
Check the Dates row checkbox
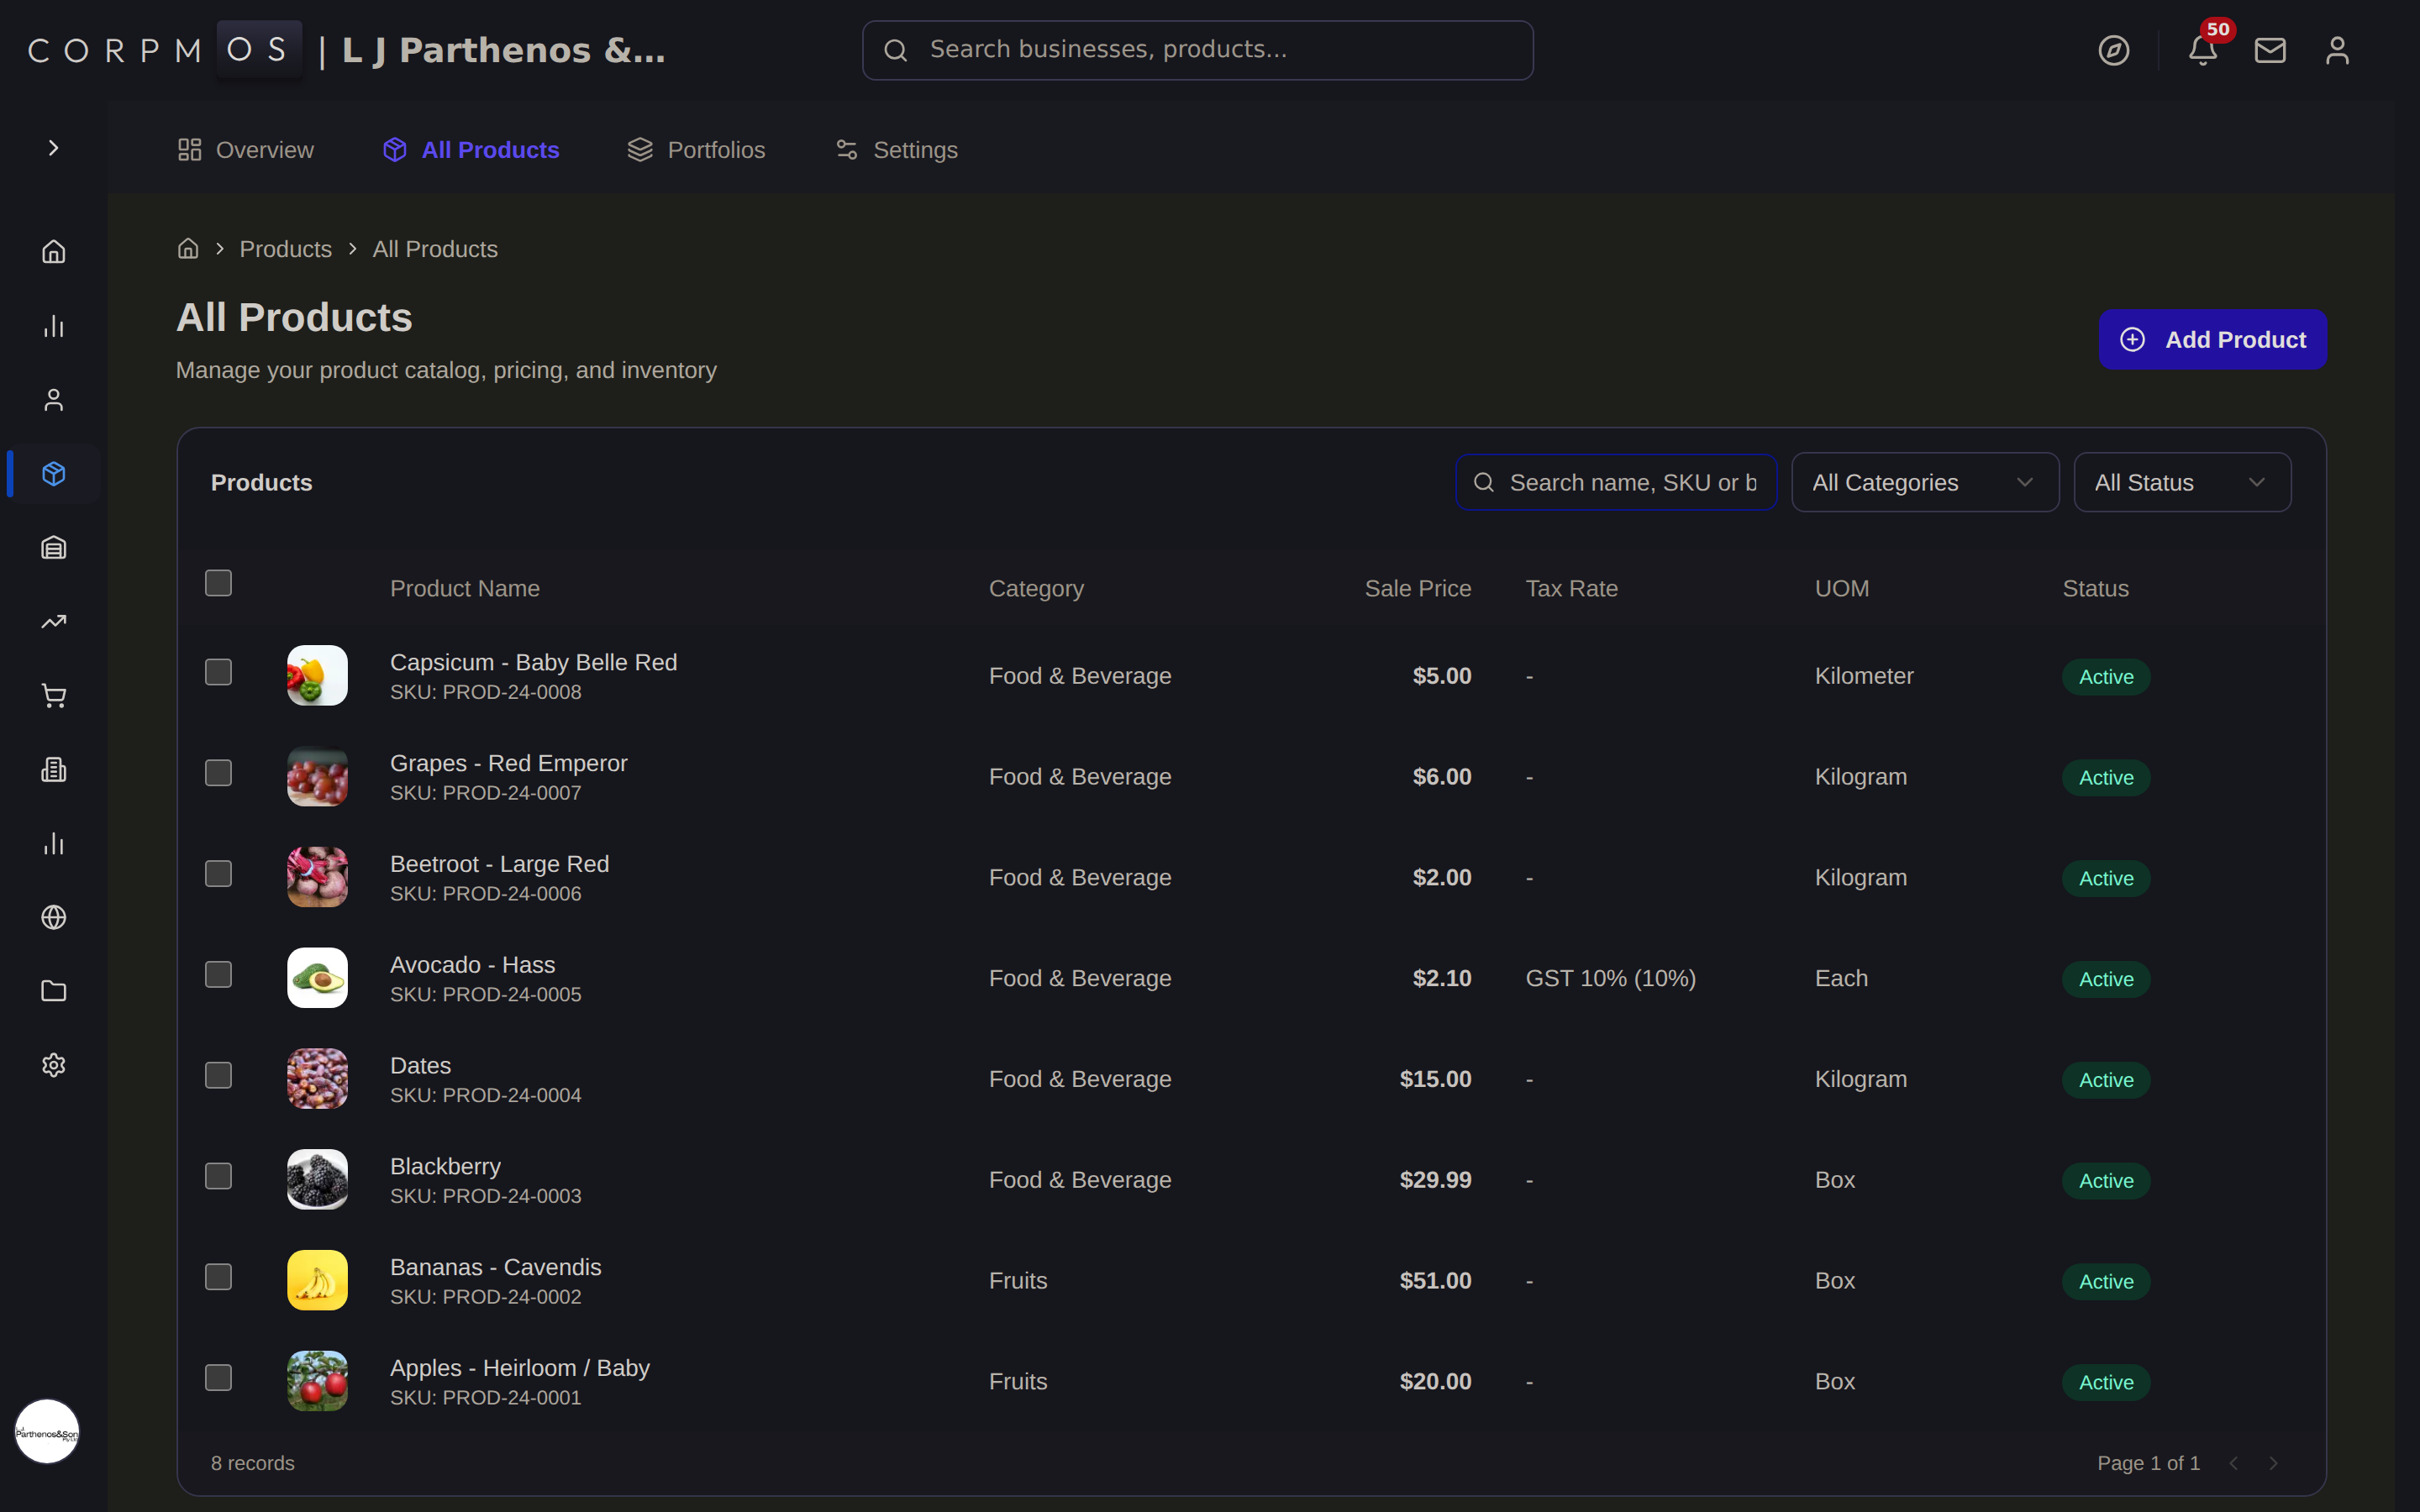click(x=218, y=1075)
